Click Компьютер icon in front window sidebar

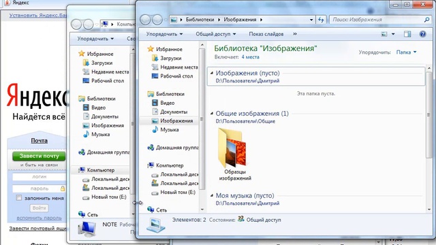pyautogui.click(x=151, y=165)
